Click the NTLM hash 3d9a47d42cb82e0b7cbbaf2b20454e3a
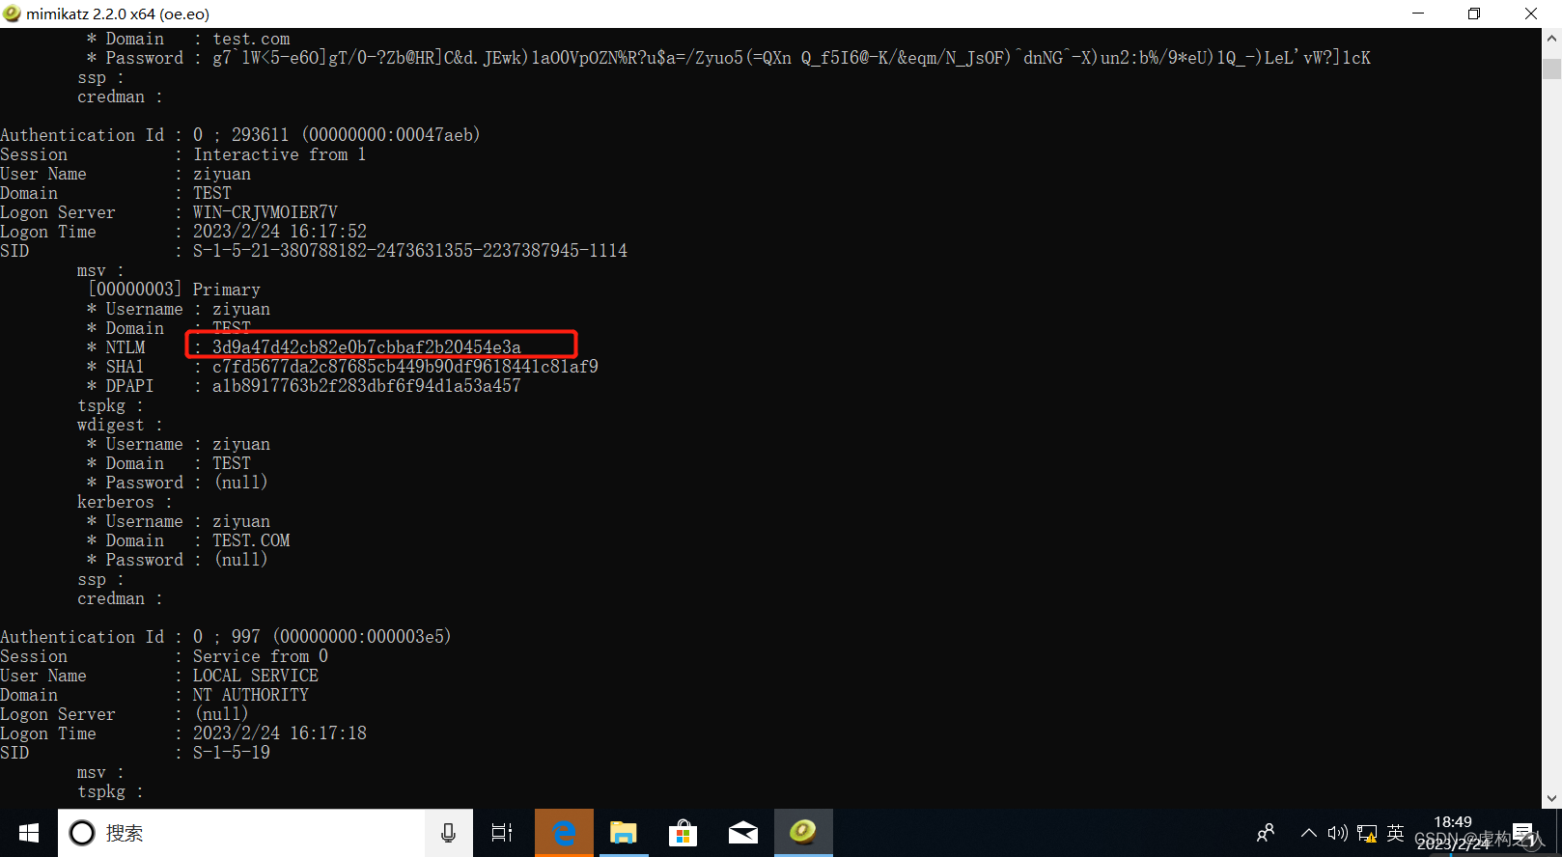Screen dimensions: 1562x857 coord(367,347)
